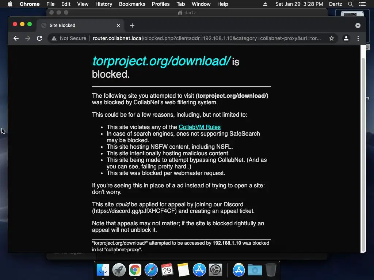Image resolution: width=374 pixels, height=280 pixels.
Task: Click the torproject.org/download/ heading text
Action: tap(161, 61)
